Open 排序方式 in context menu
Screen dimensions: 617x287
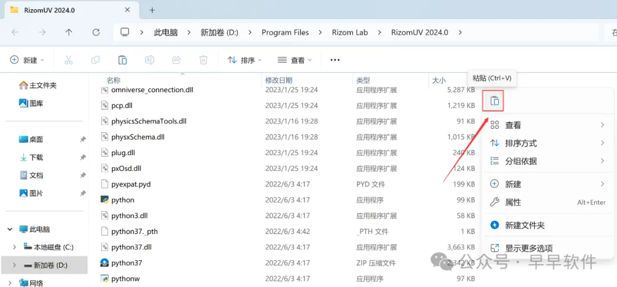tap(547, 143)
